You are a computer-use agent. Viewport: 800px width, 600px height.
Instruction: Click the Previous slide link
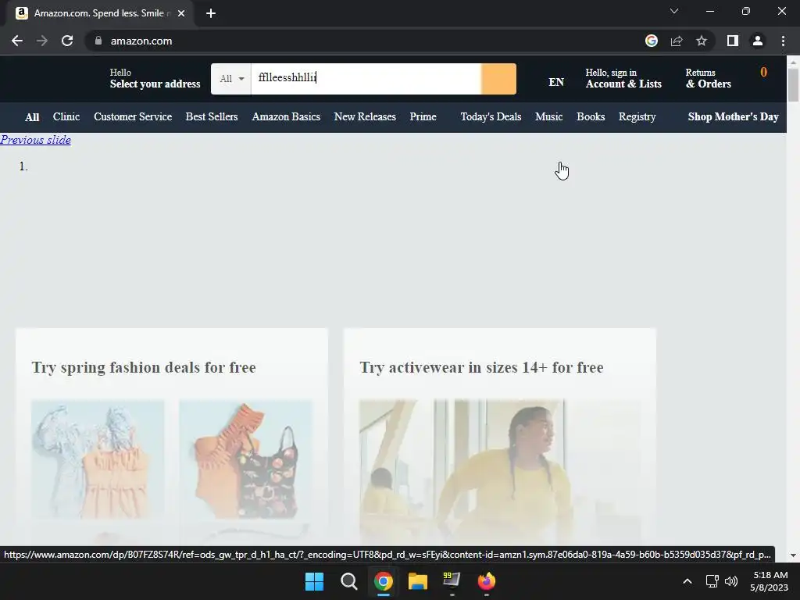click(35, 140)
